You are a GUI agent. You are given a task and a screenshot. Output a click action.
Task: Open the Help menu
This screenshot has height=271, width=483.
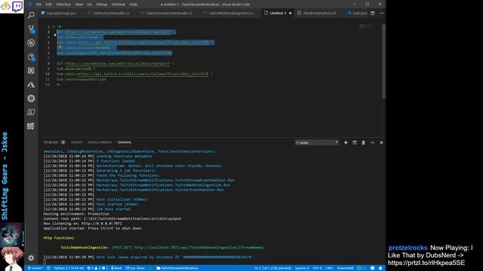click(x=134, y=5)
